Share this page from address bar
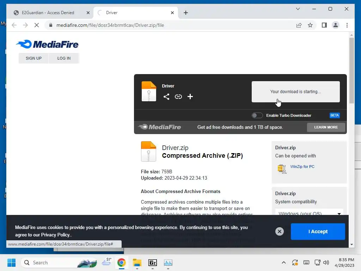 tap(299, 25)
